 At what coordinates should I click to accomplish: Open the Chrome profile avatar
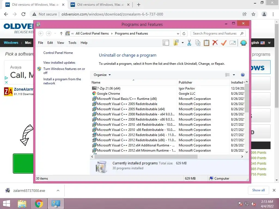264,14
